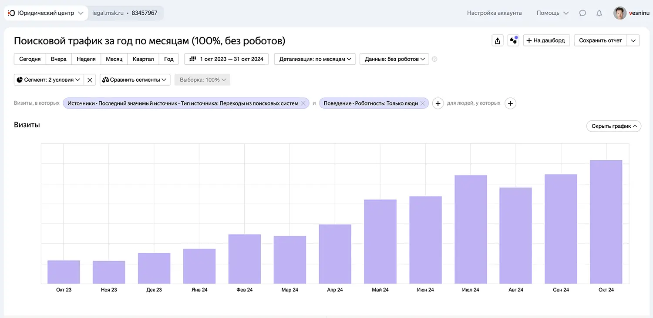Viewport: 653px width, 318px height.
Task: Open the Сохранить отчет dropdown arrow
Action: (634, 40)
